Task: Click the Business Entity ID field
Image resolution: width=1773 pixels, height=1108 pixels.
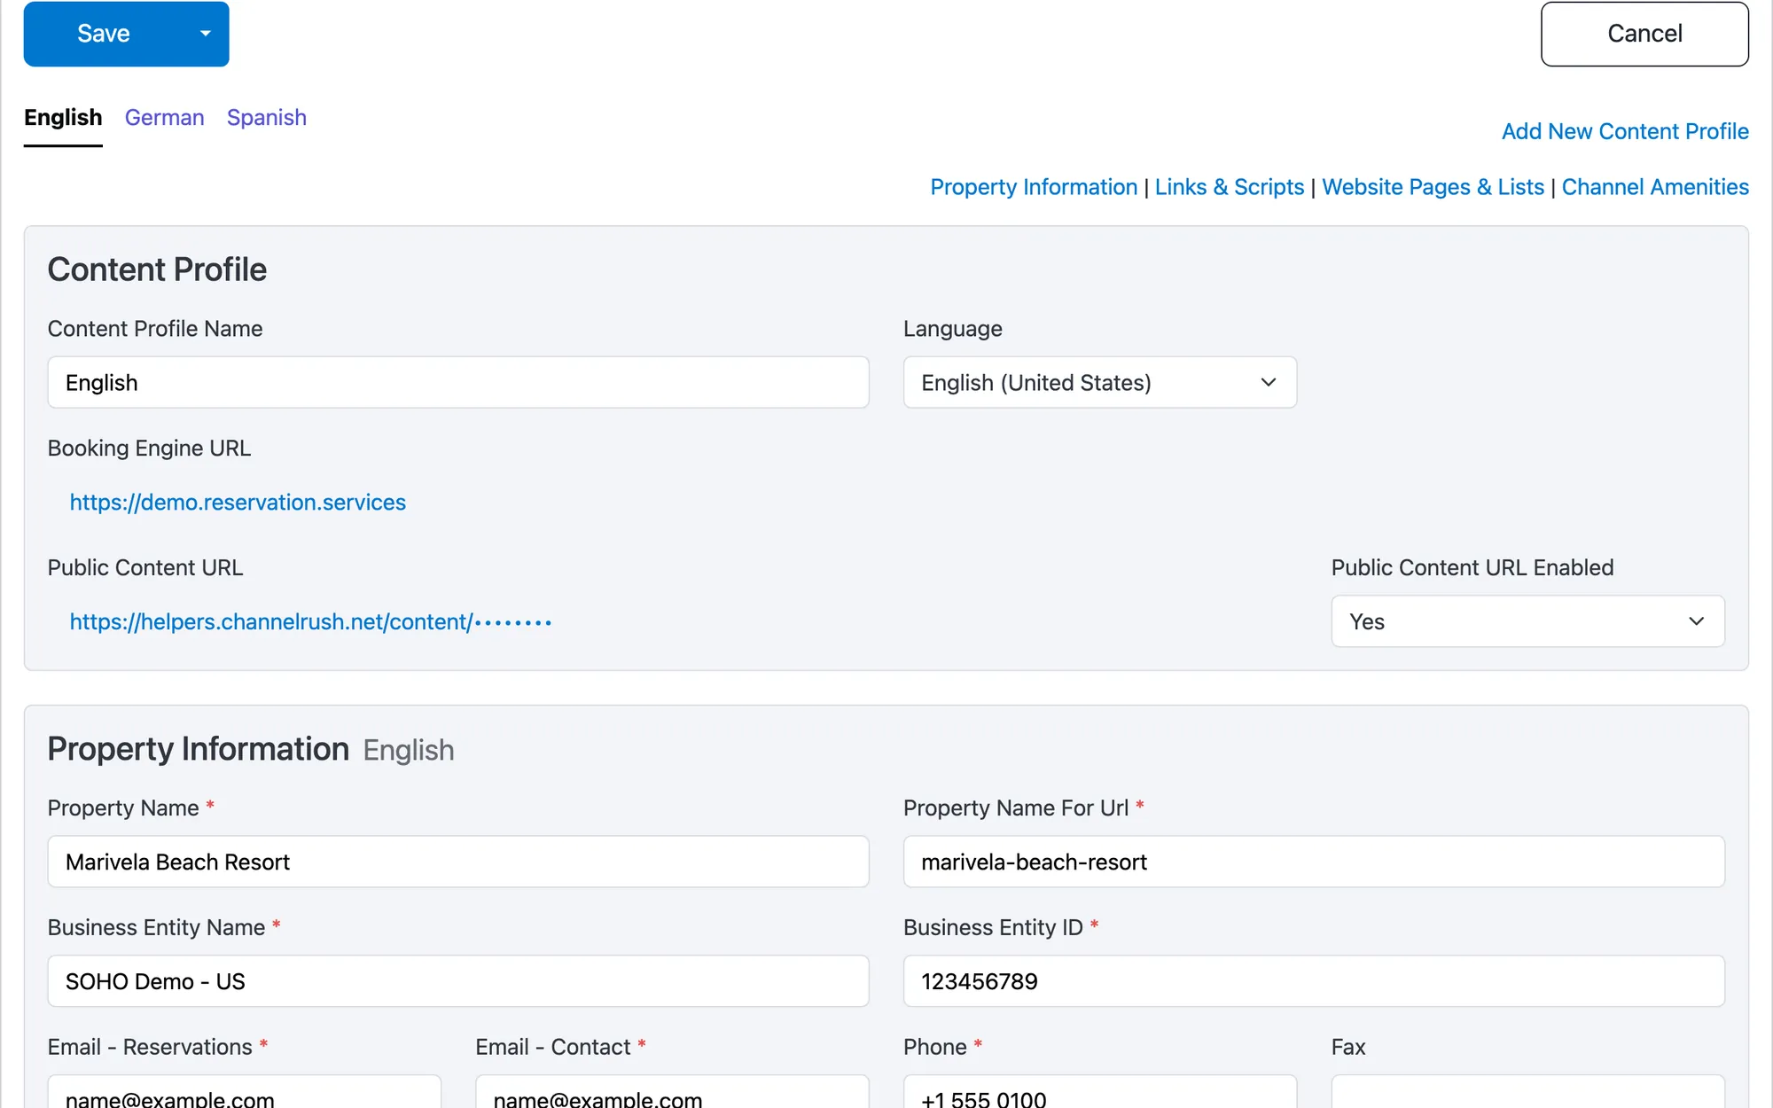Action: tap(1314, 981)
